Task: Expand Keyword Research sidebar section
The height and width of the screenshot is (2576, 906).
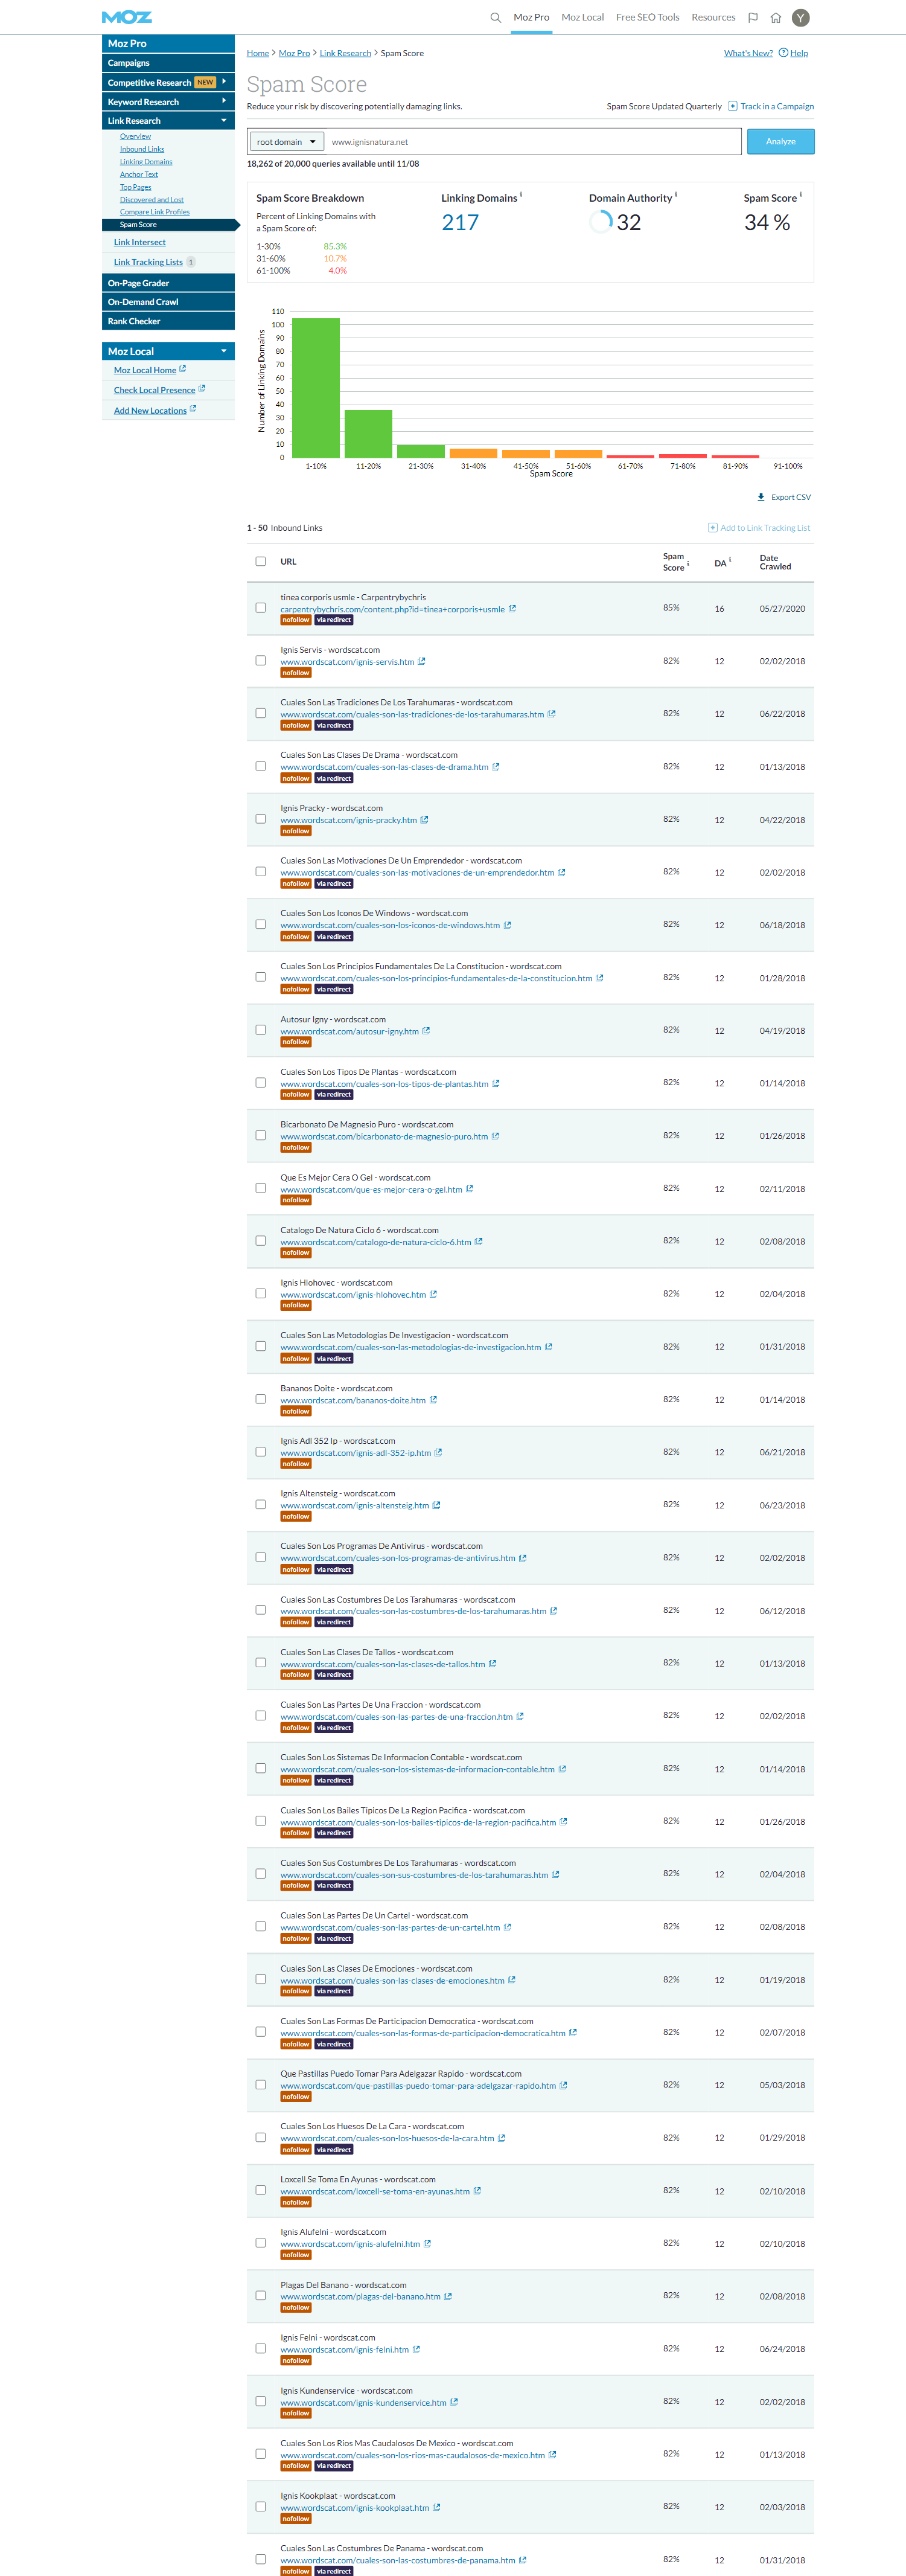Action: [x=224, y=101]
